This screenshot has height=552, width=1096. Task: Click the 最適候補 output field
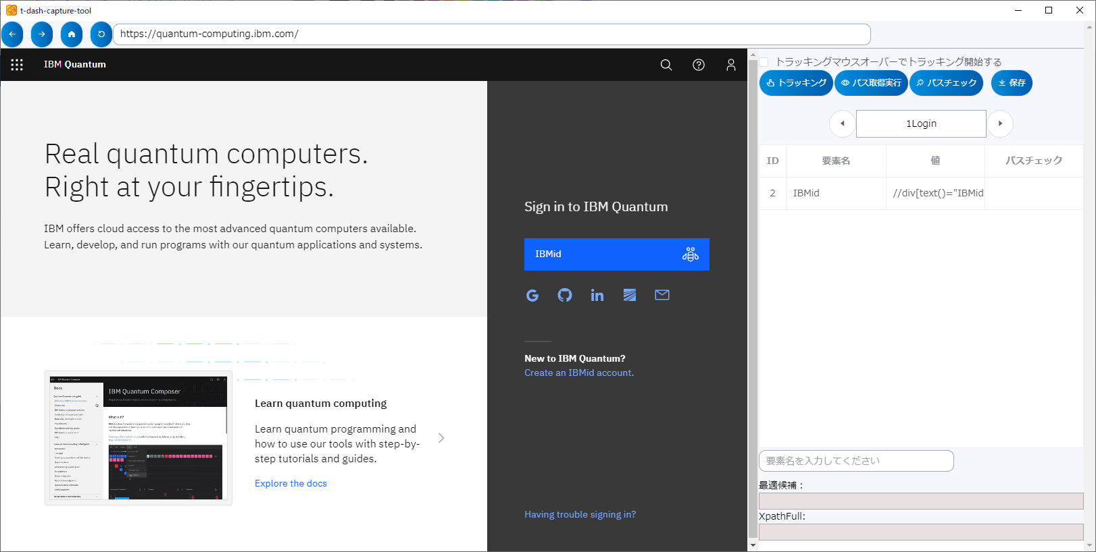point(921,501)
